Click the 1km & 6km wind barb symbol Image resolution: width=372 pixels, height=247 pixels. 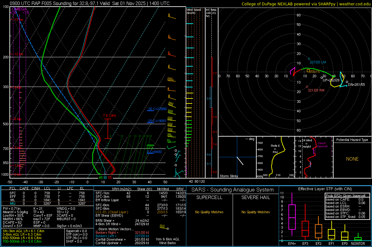164,227
